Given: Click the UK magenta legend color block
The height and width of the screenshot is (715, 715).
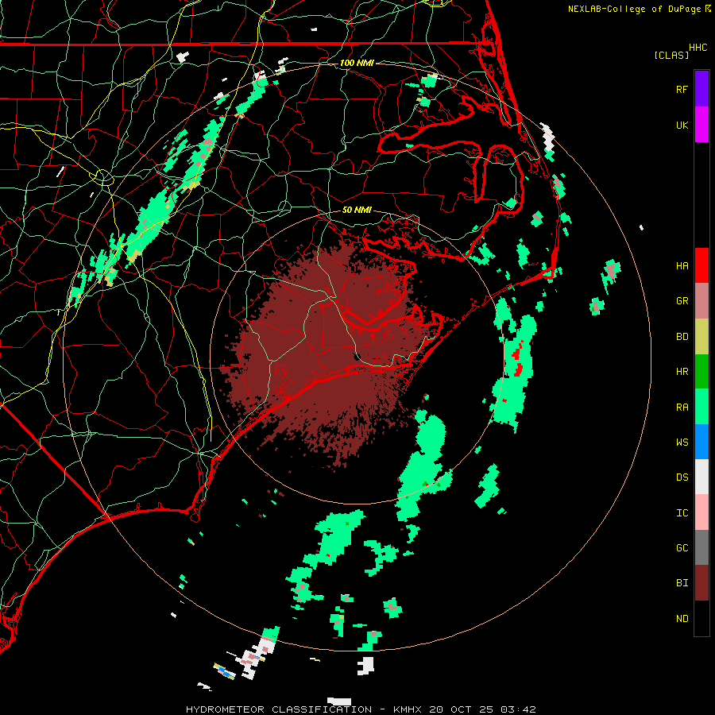Looking at the screenshot, I should pos(701,125).
